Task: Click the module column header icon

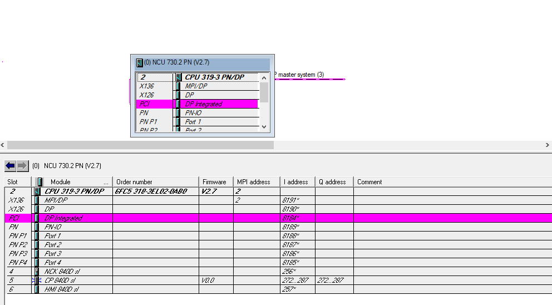Action: point(40,182)
